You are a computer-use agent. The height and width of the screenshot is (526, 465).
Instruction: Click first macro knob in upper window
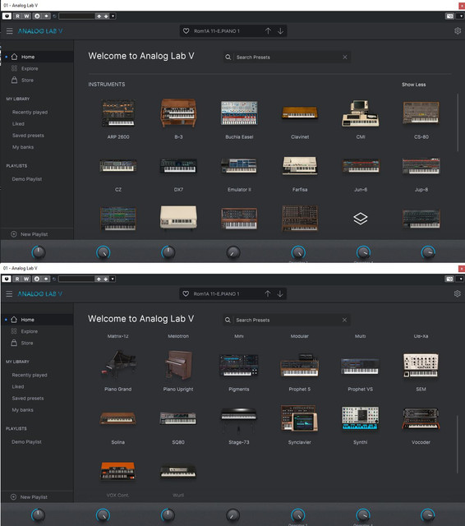39,252
